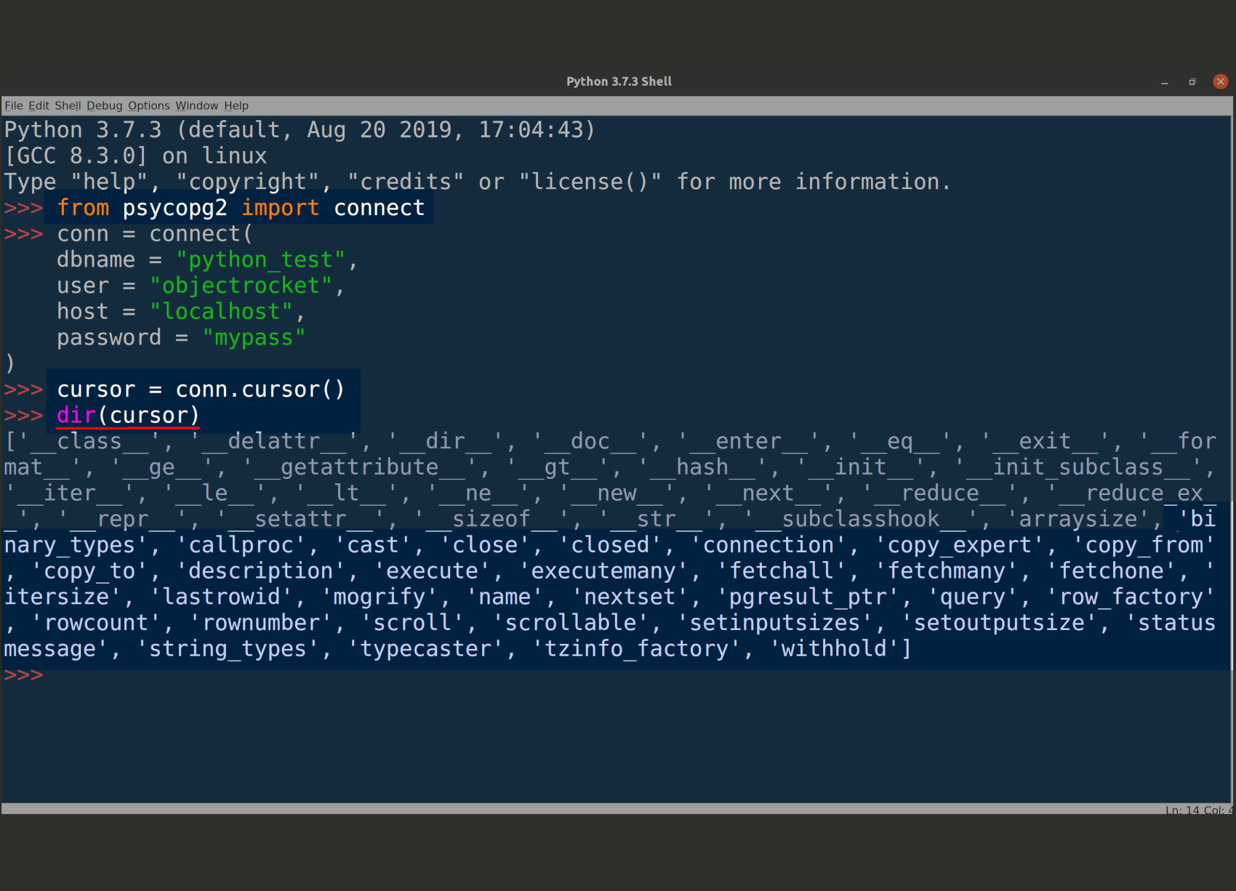The width and height of the screenshot is (1236, 891).
Task: Click the minimize window icon
Action: [1165, 82]
